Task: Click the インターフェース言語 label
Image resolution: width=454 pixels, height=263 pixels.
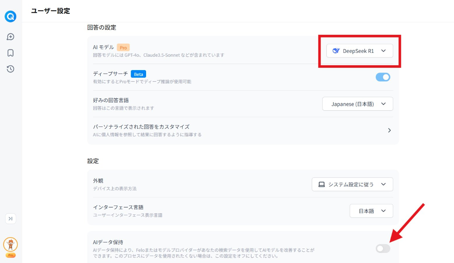Action: coord(118,207)
